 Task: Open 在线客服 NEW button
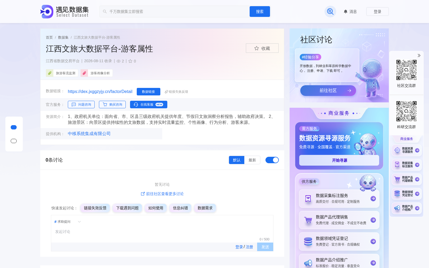149,105
